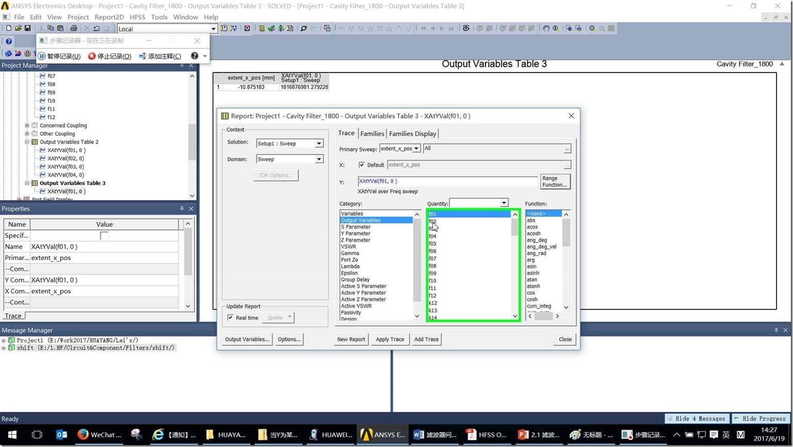Image resolution: width=793 pixels, height=447 pixels.
Task: Switch to the Families tab
Action: 372,133
